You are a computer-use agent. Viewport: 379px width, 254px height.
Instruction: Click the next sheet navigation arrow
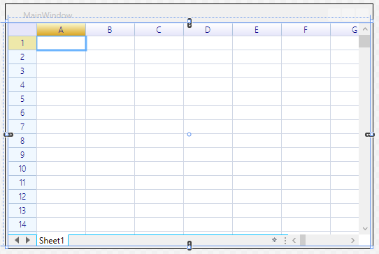pyautogui.click(x=28, y=240)
